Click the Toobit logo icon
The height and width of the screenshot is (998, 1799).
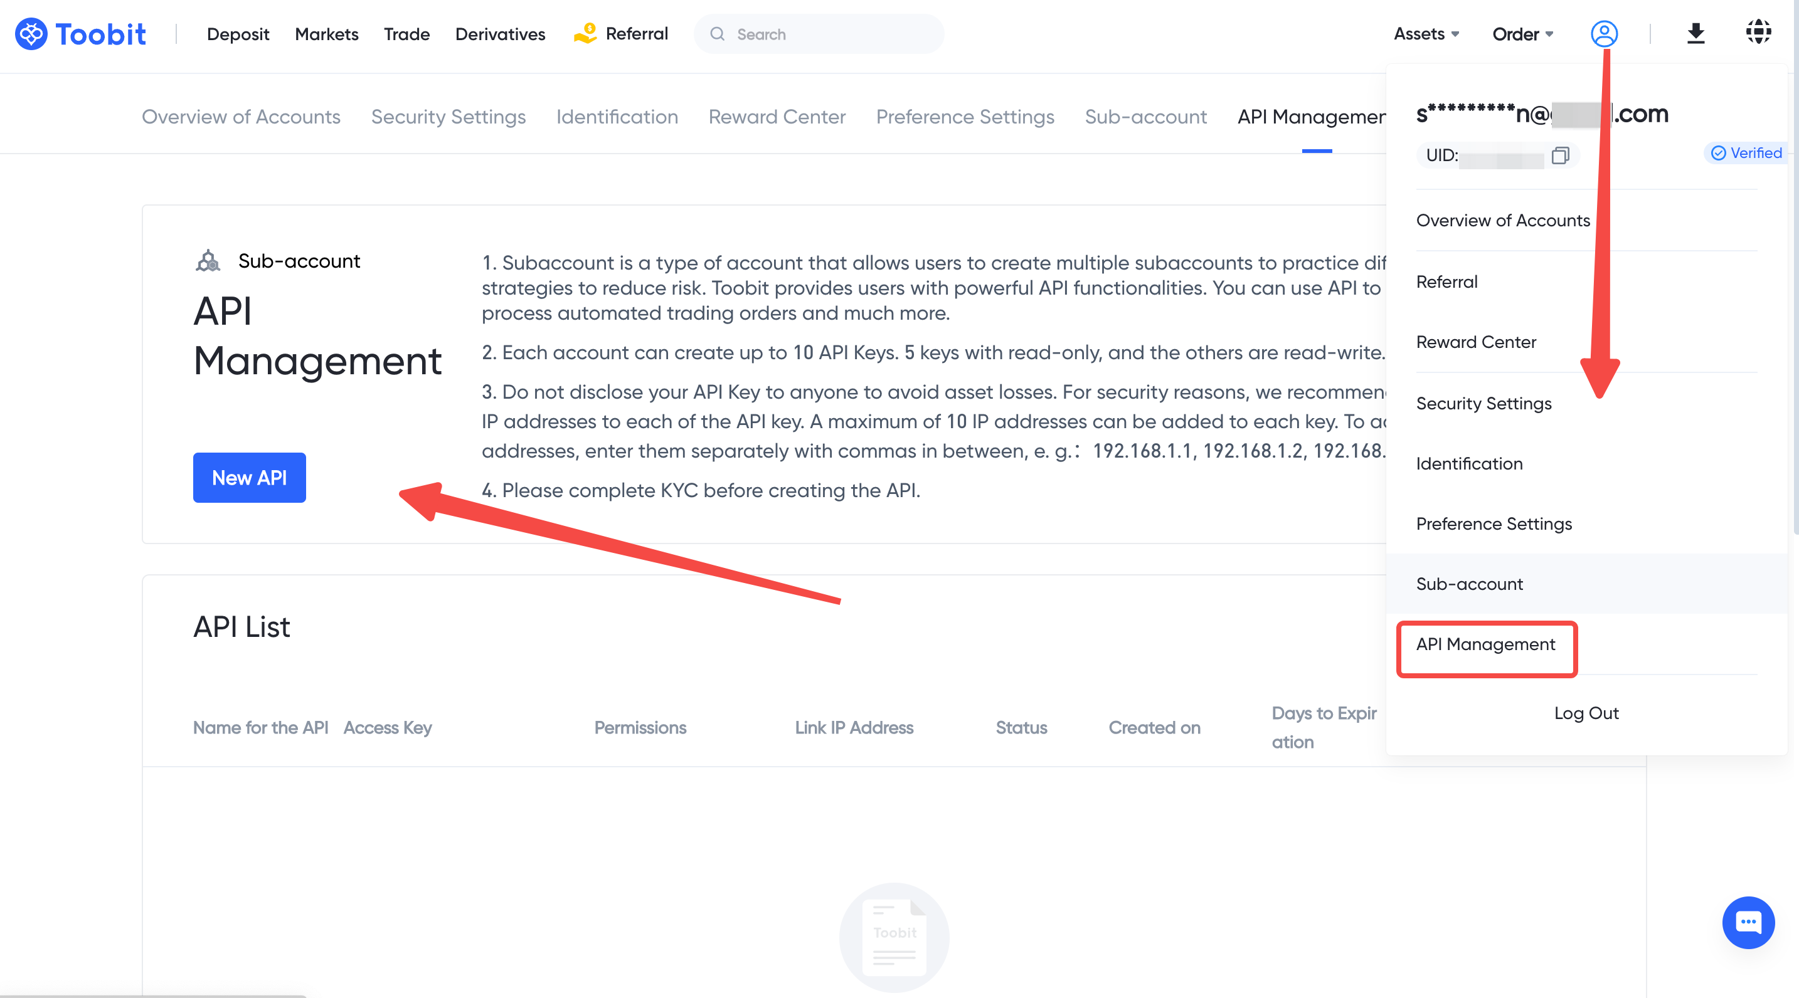tap(31, 33)
